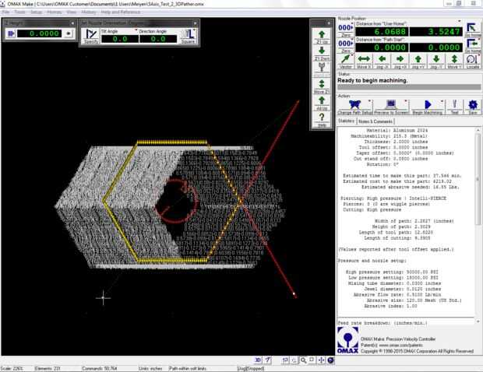
Task: Open Help and Reference menu
Action: point(121,12)
